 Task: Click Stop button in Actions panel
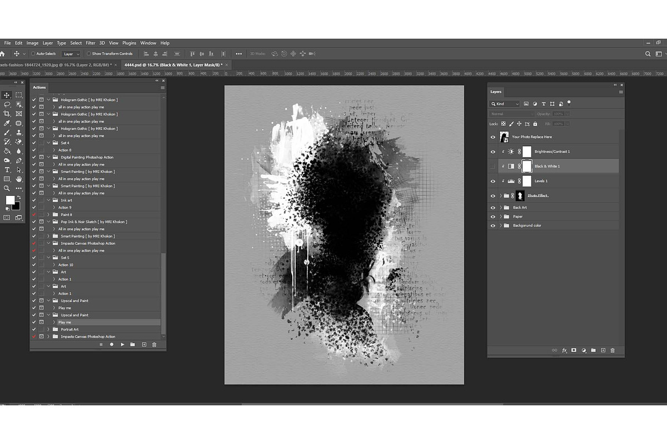(101, 345)
